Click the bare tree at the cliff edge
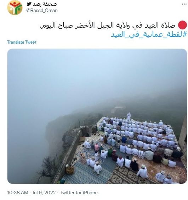 pyautogui.click(x=47, y=166)
